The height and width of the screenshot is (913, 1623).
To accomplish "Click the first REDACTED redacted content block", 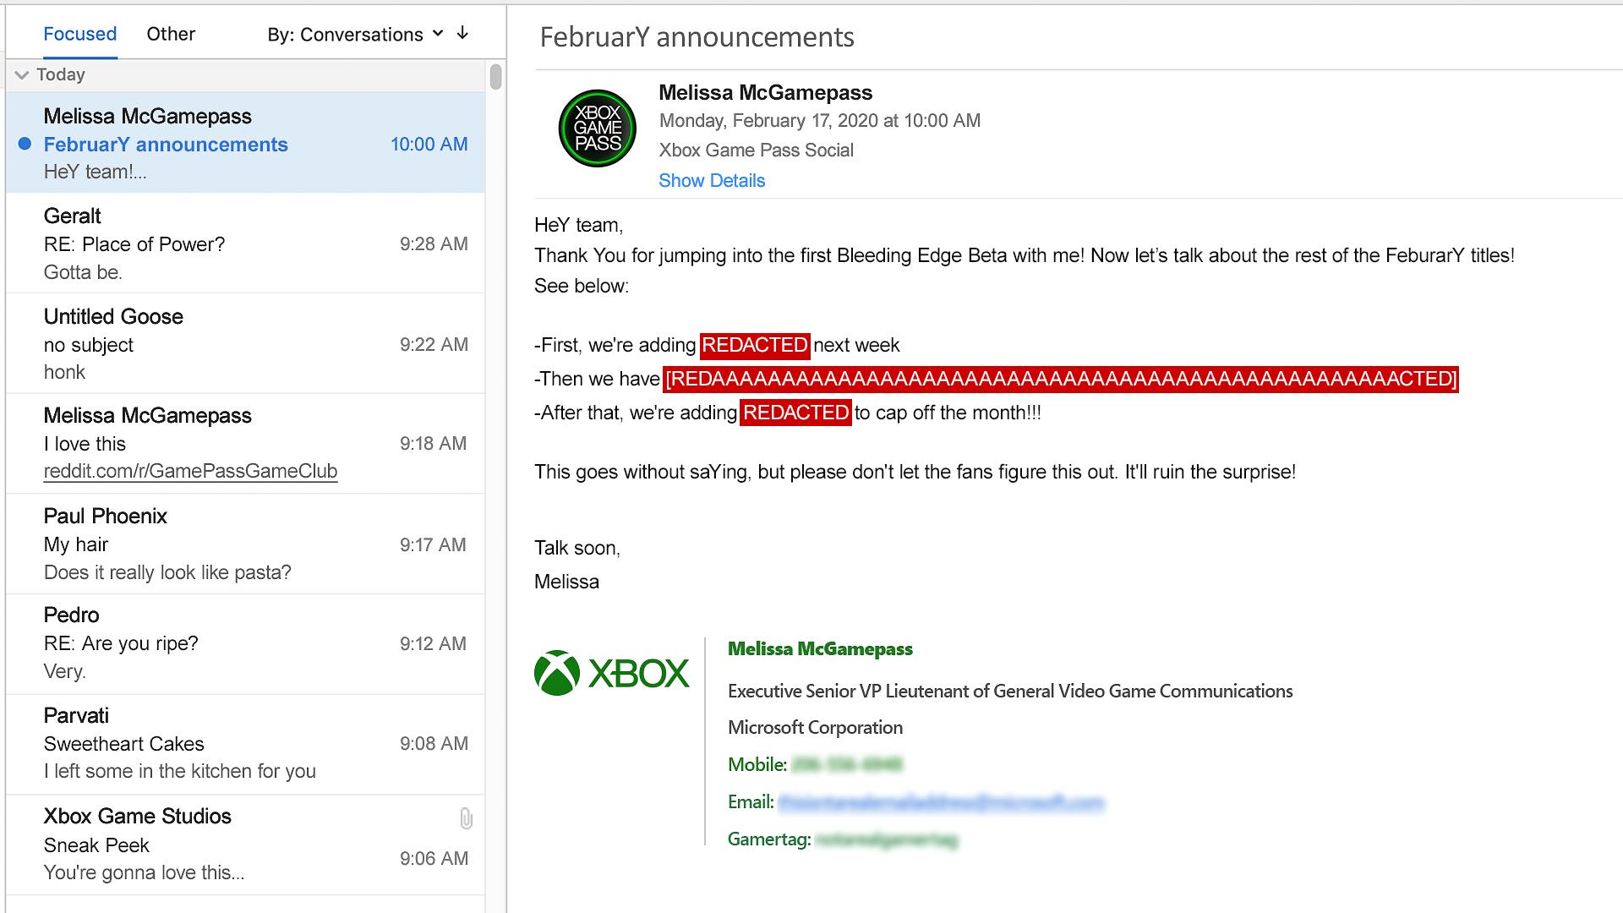I will (x=752, y=344).
